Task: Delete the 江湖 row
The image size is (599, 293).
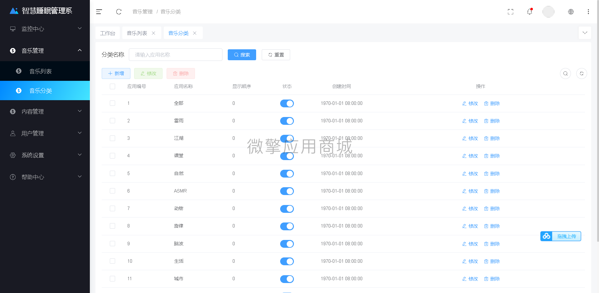Action: pos(492,139)
